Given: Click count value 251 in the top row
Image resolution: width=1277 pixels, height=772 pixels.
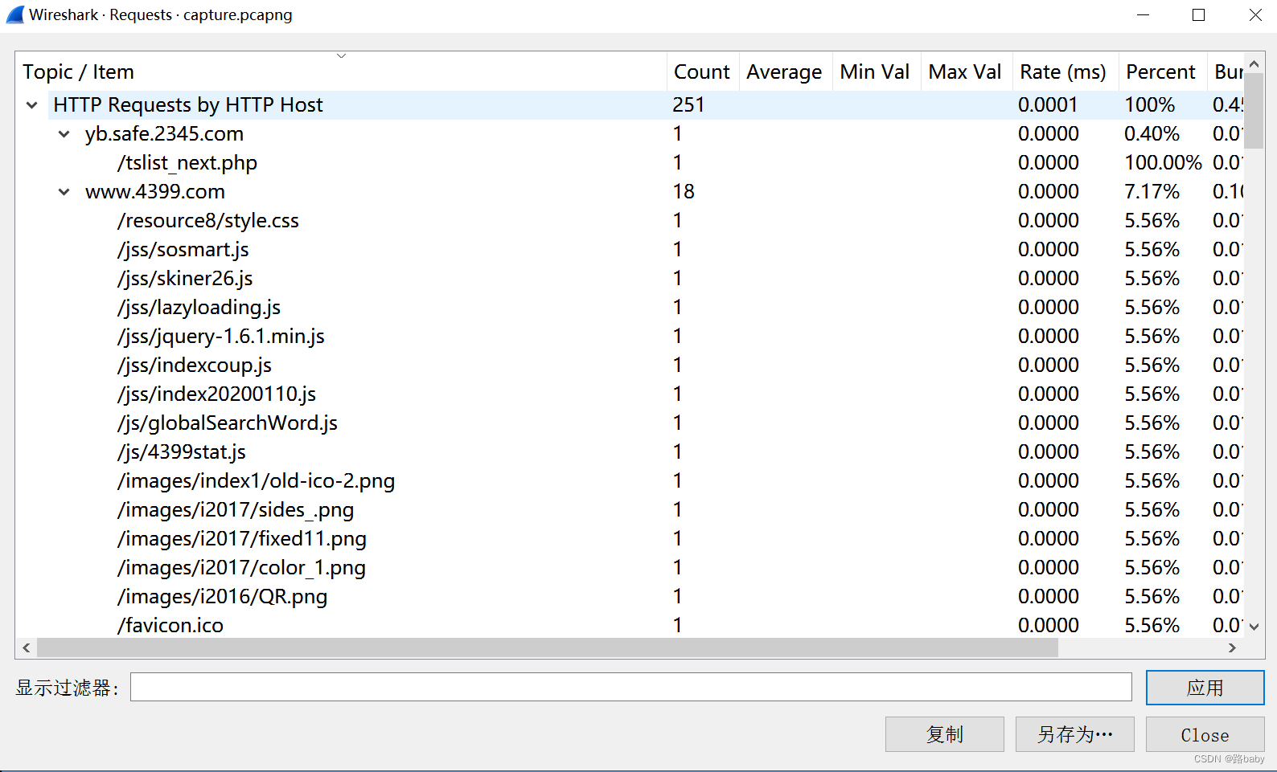Looking at the screenshot, I should pos(688,105).
